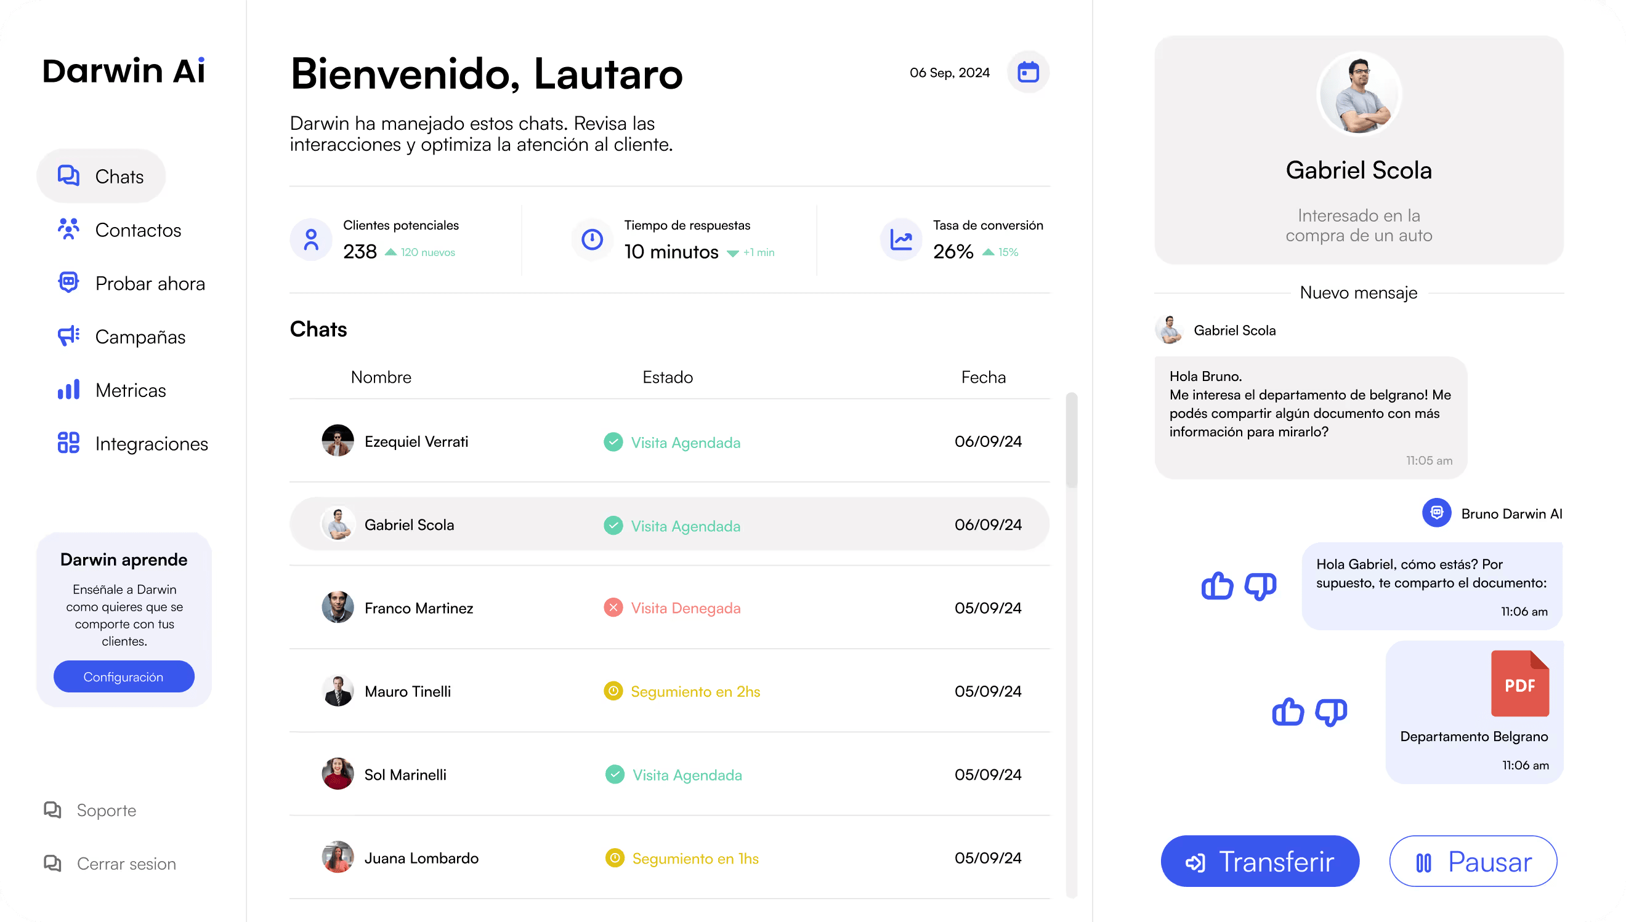Viewport: 1626px width, 922px height.
Task: Dislike the 'Hola Gabriel' message with thumbs down
Action: 1260,586
